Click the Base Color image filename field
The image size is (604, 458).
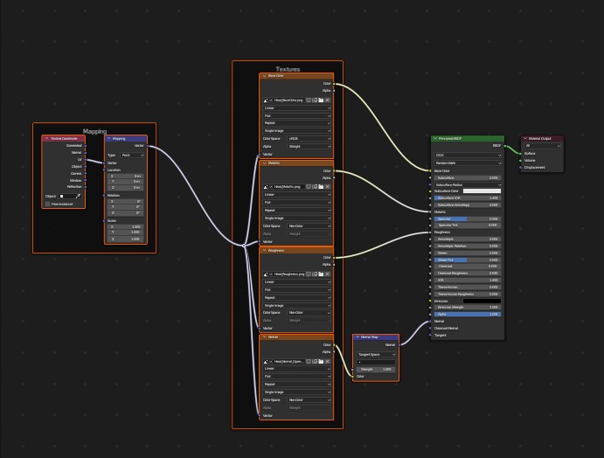(288, 101)
